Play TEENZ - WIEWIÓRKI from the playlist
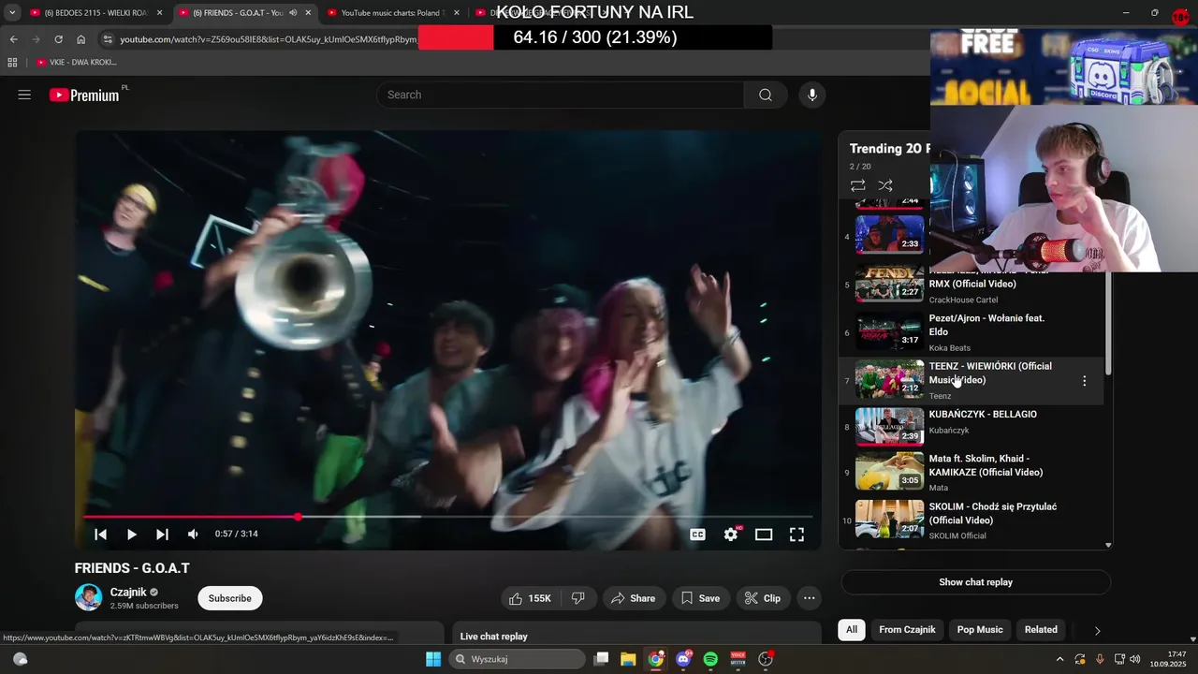The width and height of the screenshot is (1198, 674). [x=971, y=381]
